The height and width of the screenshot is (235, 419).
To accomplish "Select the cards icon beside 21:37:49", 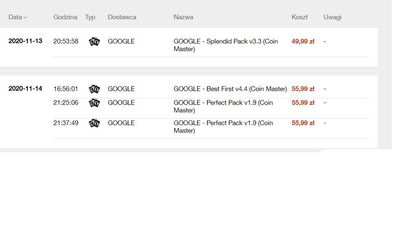I will coord(94,123).
